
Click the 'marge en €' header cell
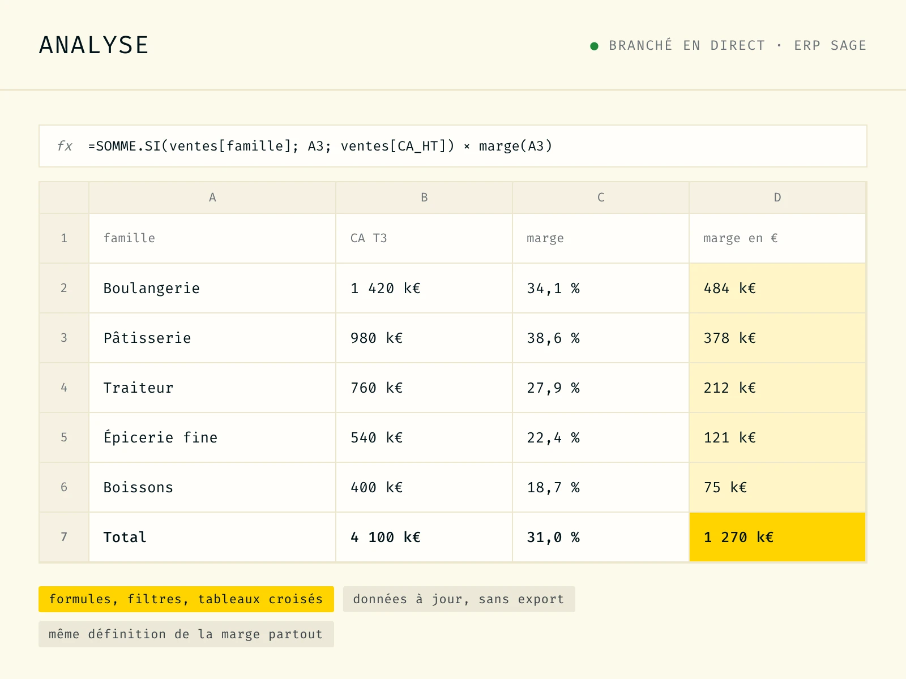tap(777, 238)
